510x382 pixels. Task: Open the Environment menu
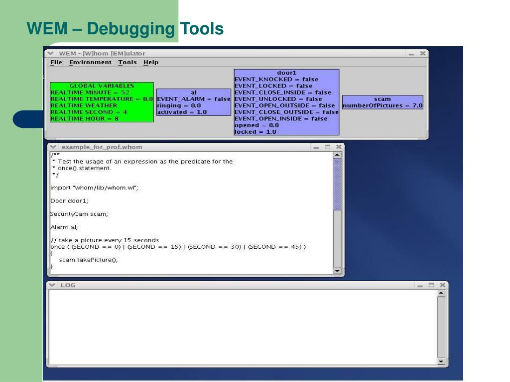(90, 62)
